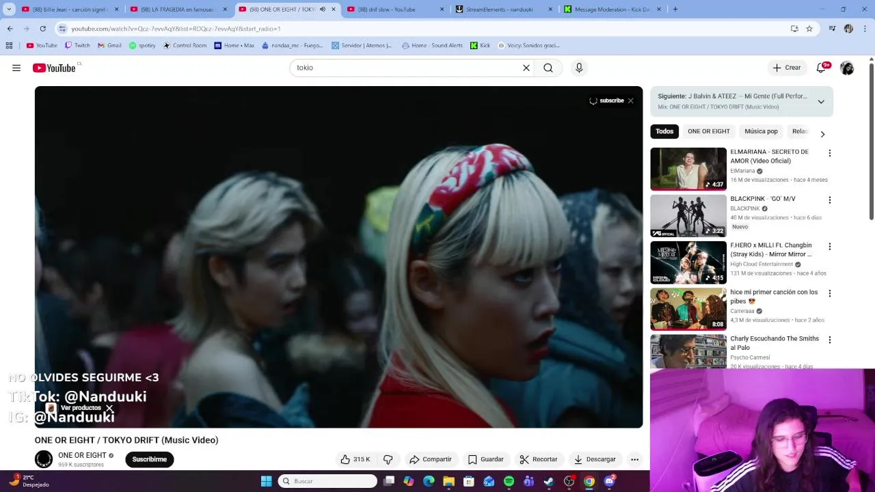Open File Explorer from the taskbar
Screen dimensions: 875x492
[x=448, y=481]
